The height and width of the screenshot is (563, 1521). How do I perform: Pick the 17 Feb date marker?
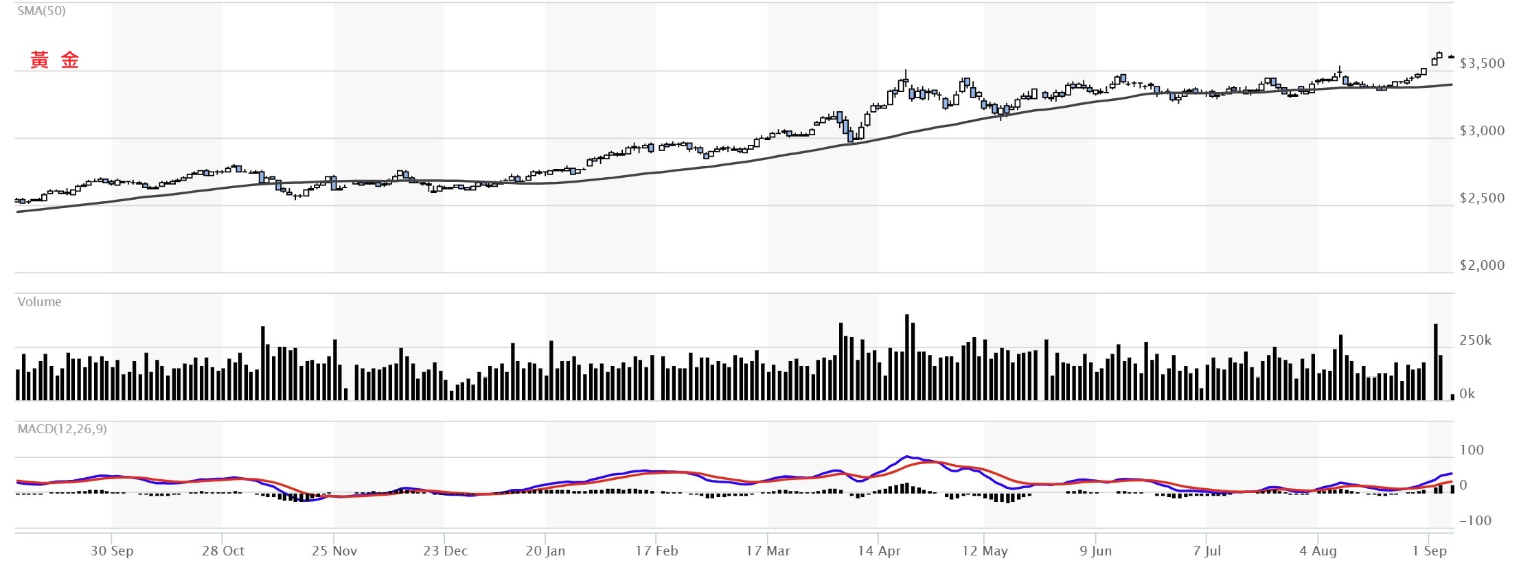[x=656, y=551]
